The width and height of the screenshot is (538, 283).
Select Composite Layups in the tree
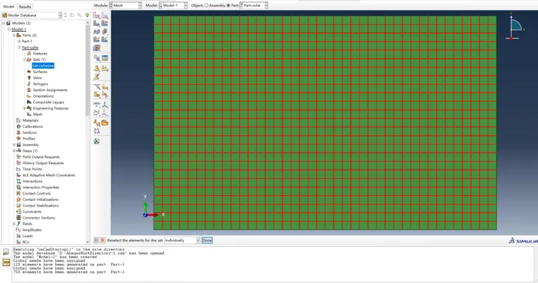(x=48, y=102)
